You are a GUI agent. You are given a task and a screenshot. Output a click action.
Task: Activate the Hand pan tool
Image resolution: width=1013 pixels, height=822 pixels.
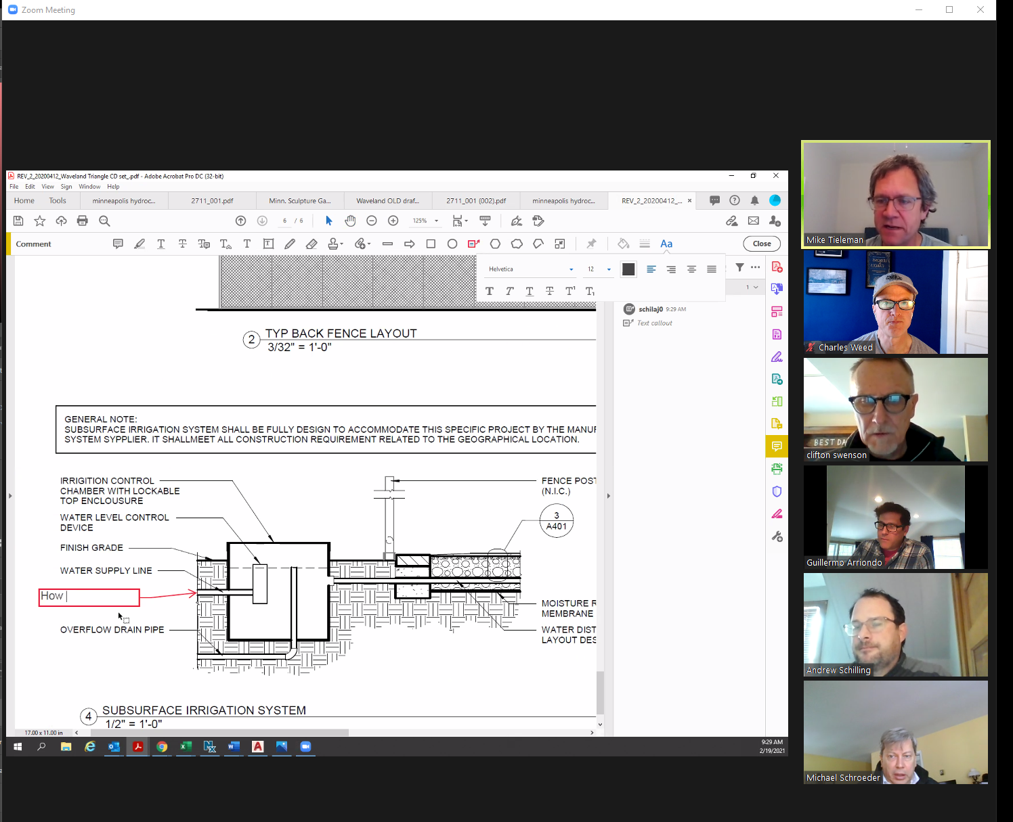(x=350, y=221)
